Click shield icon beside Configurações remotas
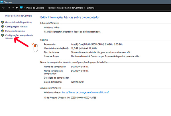 (x=3, y=27)
